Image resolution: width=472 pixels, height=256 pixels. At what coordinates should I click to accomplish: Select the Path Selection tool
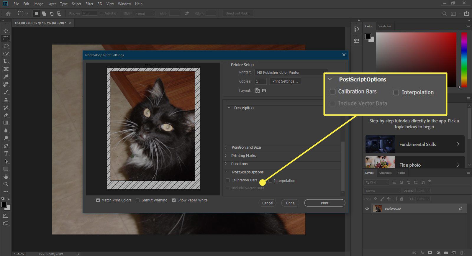6,161
